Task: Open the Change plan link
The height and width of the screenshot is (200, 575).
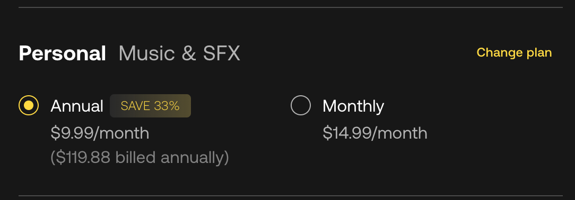Action: tap(514, 53)
